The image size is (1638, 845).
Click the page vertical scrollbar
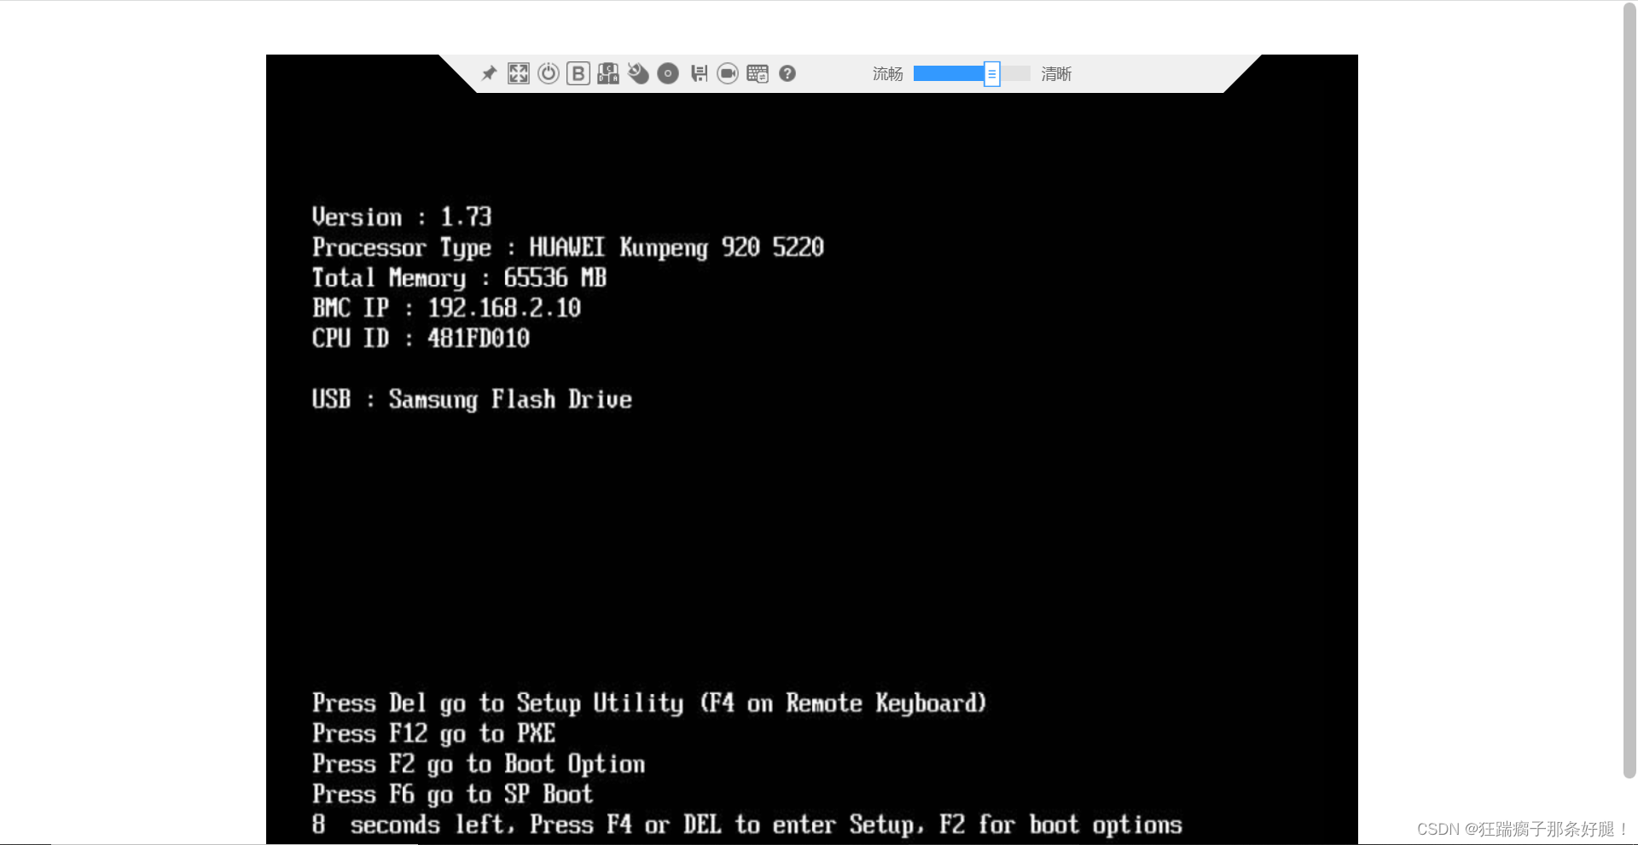pos(1629,391)
